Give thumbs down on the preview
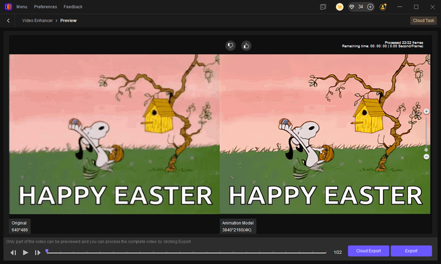Image resolution: width=441 pixels, height=264 pixels. (x=230, y=46)
